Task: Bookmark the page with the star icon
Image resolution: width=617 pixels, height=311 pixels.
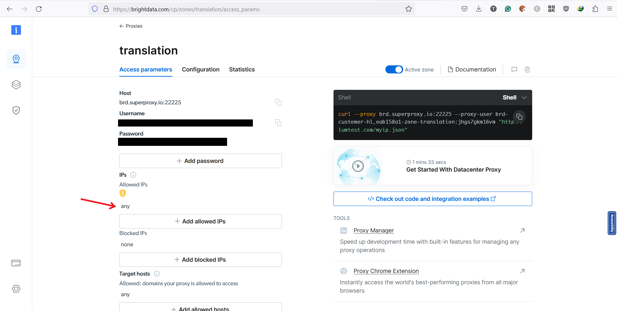Action: coord(408,9)
